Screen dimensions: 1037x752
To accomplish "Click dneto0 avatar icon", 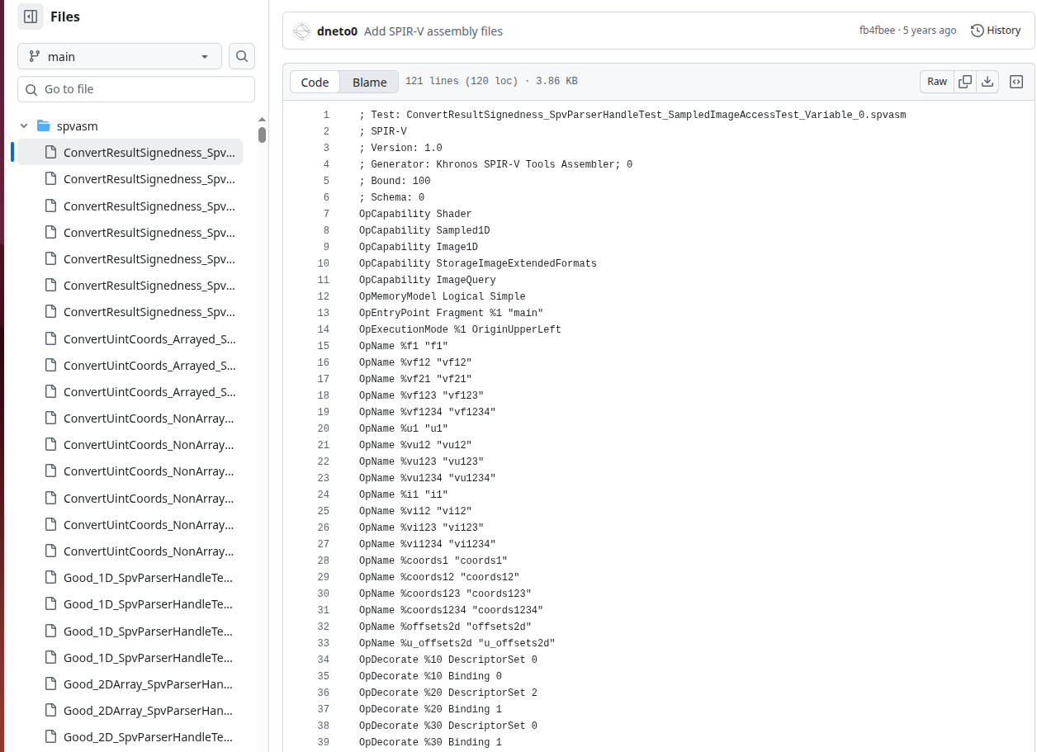I will tap(302, 31).
